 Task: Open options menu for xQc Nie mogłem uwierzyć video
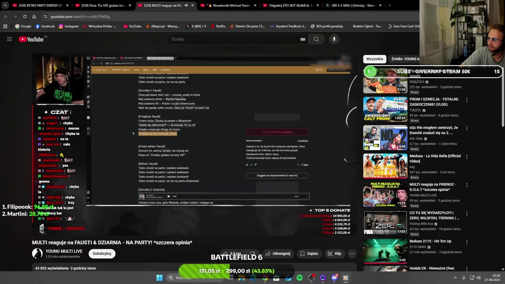467,129
